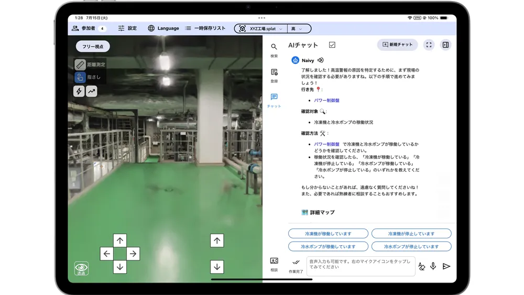This screenshot has width=524, height=295.
Task: Click Naivy's robot avatar
Action: coord(295,60)
